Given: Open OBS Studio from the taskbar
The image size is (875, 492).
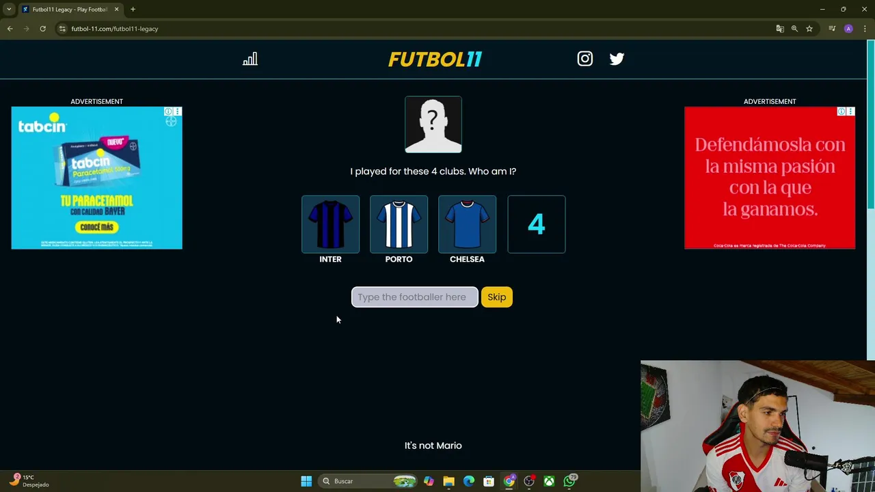Looking at the screenshot, I should [529, 481].
